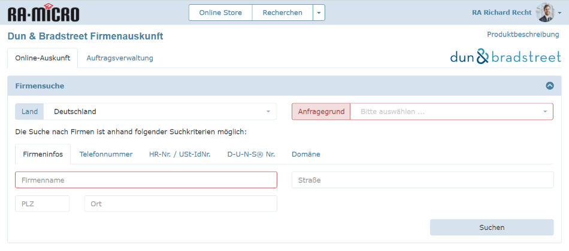
Task: Open the Online Store button
Action: [220, 13]
